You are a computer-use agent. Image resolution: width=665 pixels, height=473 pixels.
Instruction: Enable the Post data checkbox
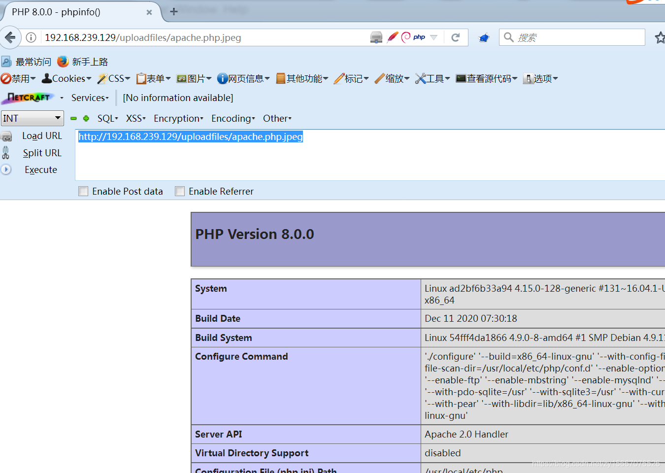point(83,191)
